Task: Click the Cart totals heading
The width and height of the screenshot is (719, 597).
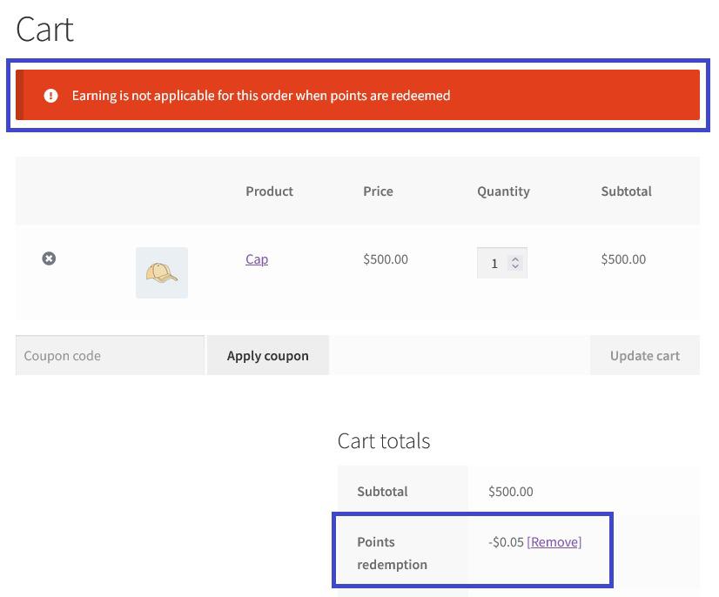Action: click(384, 440)
